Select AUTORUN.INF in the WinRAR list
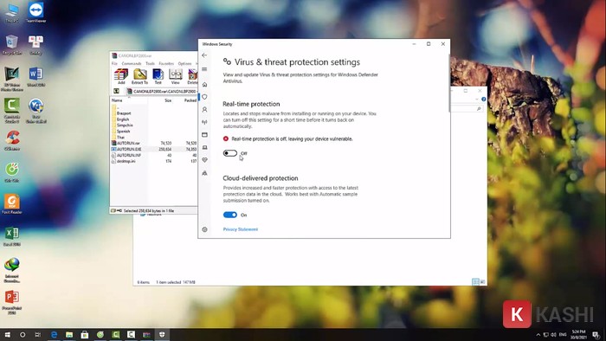 129,155
